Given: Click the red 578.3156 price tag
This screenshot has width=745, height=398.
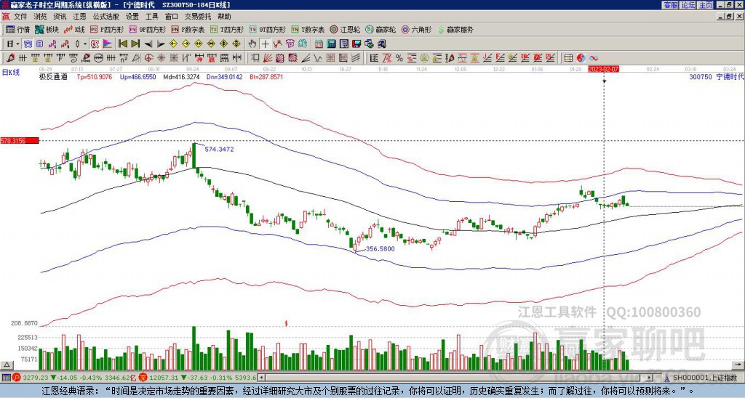Looking at the screenshot, I should pyautogui.click(x=20, y=141).
